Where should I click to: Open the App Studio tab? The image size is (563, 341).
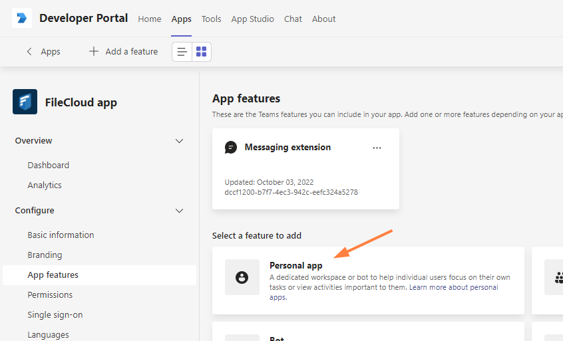pyautogui.click(x=252, y=19)
